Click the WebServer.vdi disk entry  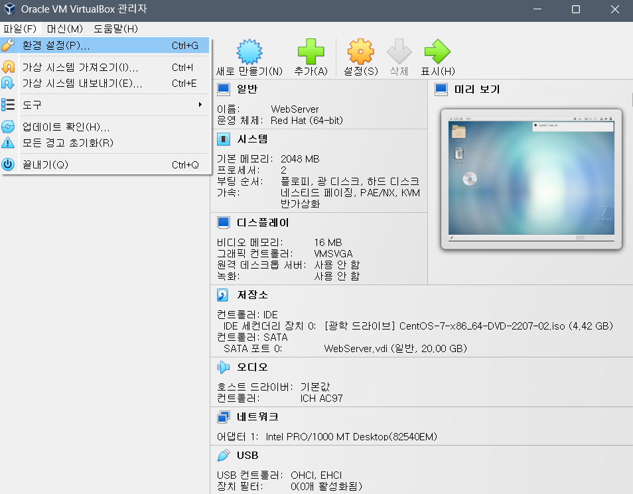(395, 349)
